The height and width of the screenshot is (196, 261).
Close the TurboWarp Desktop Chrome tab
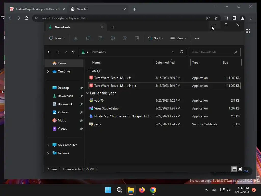(x=63, y=9)
